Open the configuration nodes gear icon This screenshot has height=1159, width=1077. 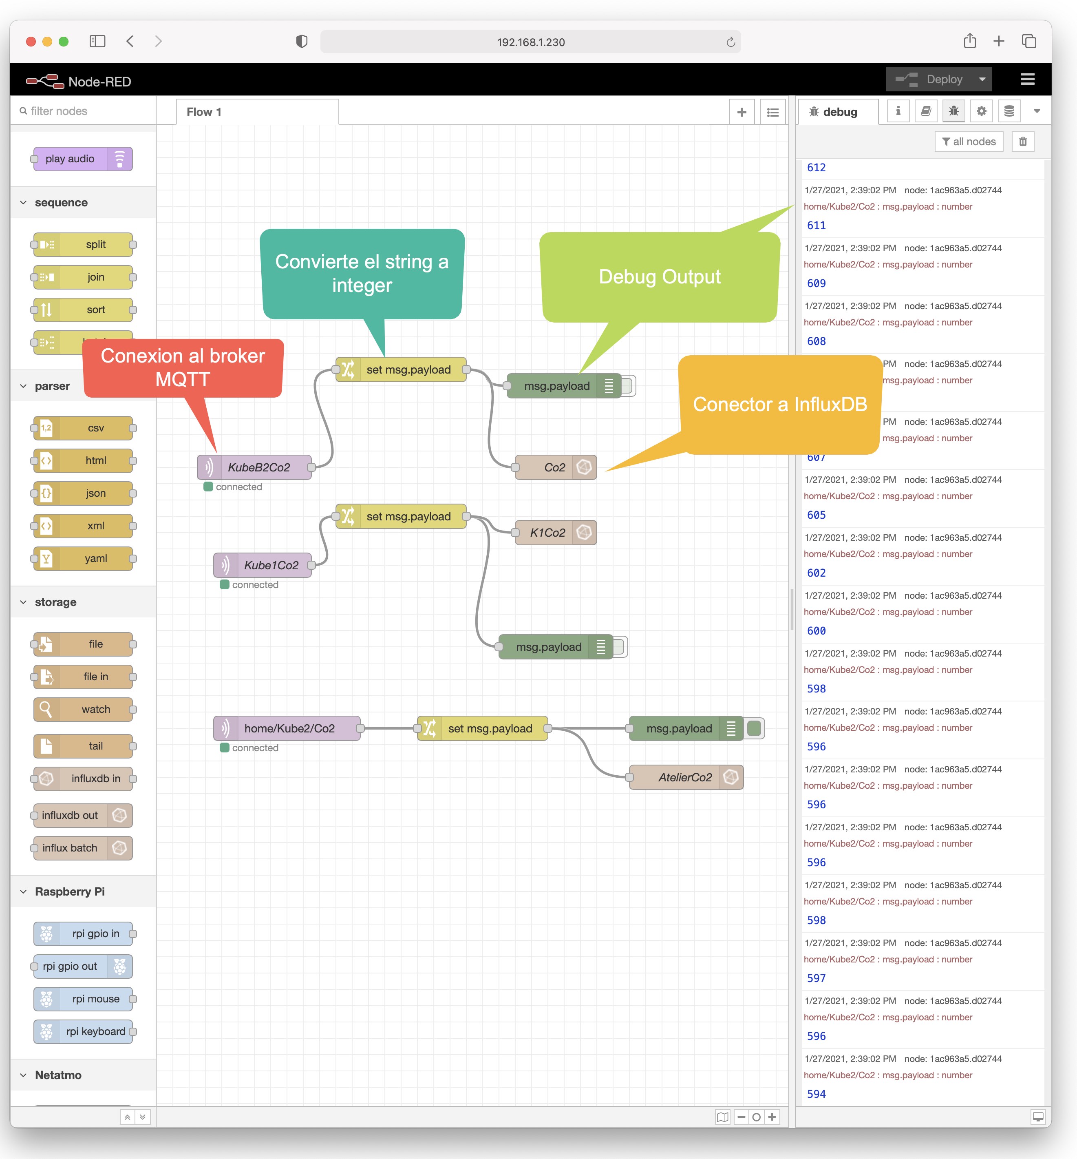point(982,111)
